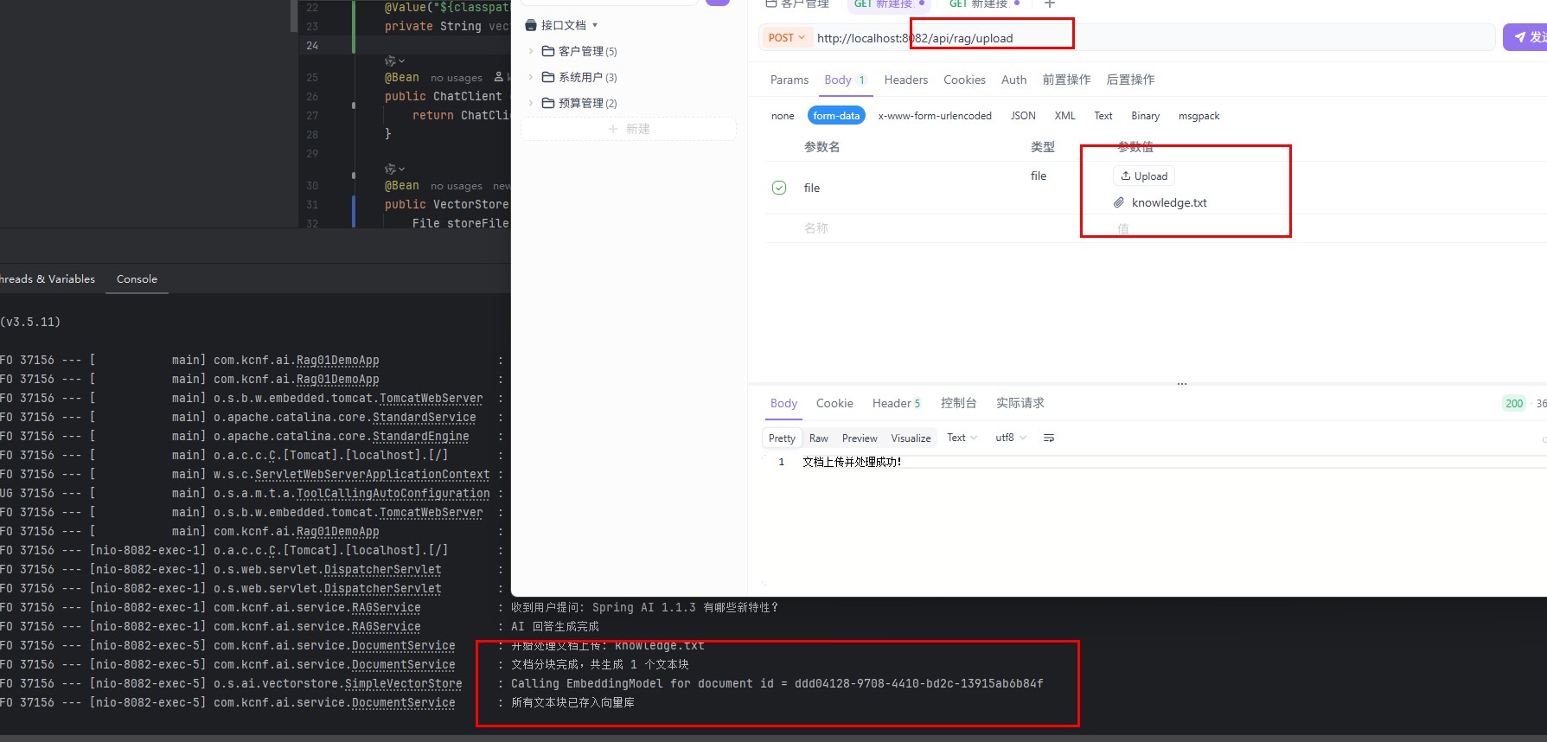The width and height of the screenshot is (1547, 742).
Task: Select the JSON body type option
Action: tap(1023, 116)
